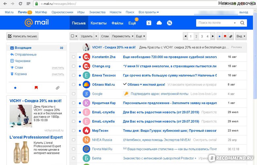Click the Облако Mail.ru sender avatar
This screenshot has width=257, height=165.
[x=86, y=84]
